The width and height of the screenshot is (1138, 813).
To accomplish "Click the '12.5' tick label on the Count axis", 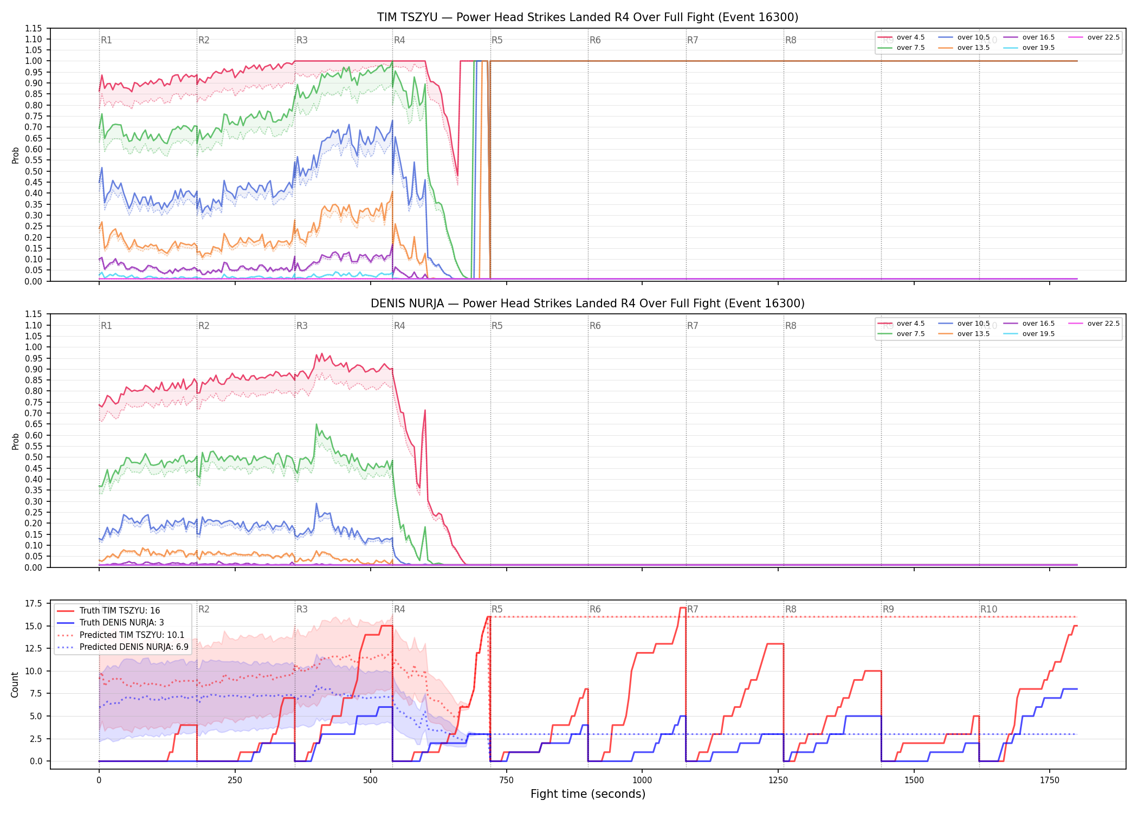I will [x=34, y=649].
